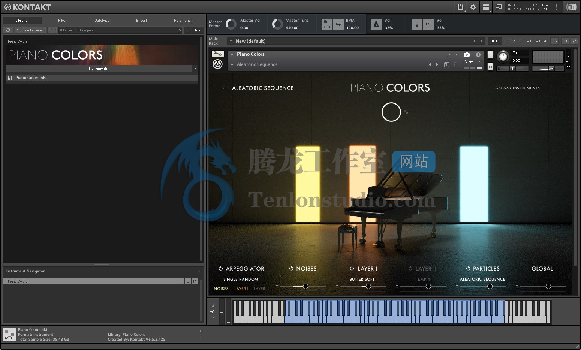Go to next multi preset arrow

pos(481,41)
